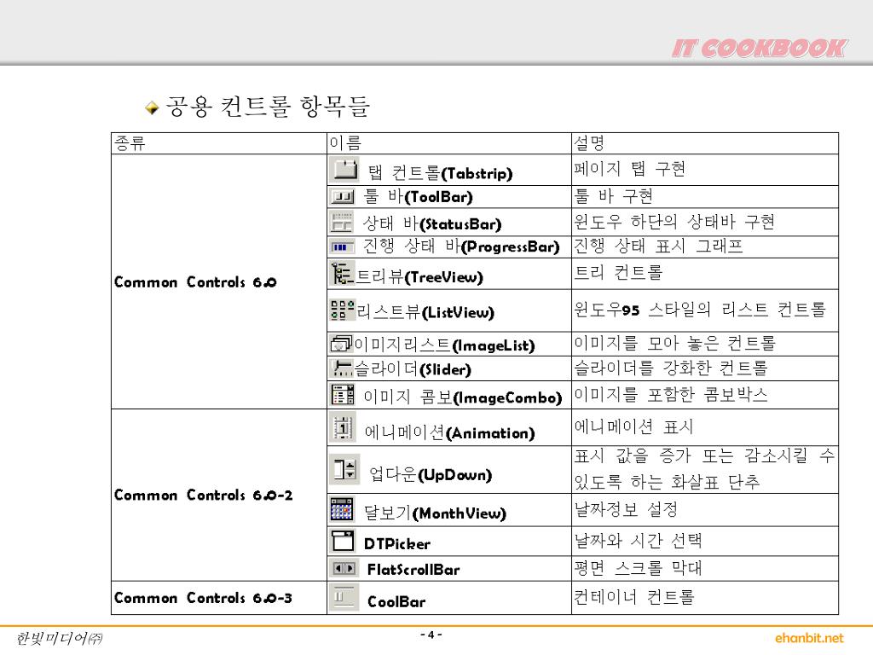Select the ProgressBar control icon
This screenshot has width=873, height=655.
tap(341, 246)
